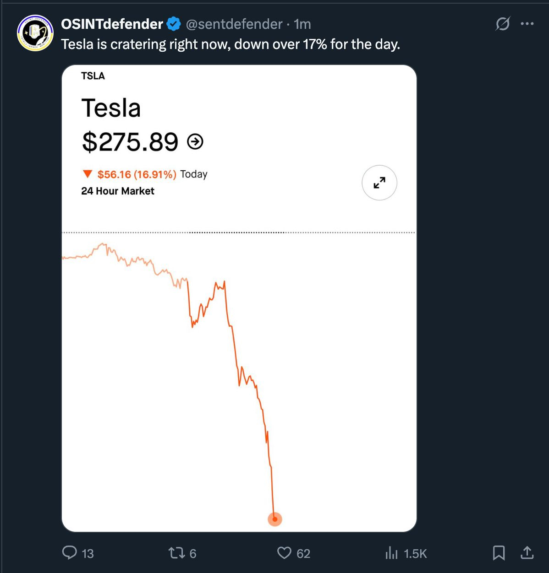
Task: Expand the Tesla chart to fullscreen
Action: 379,183
